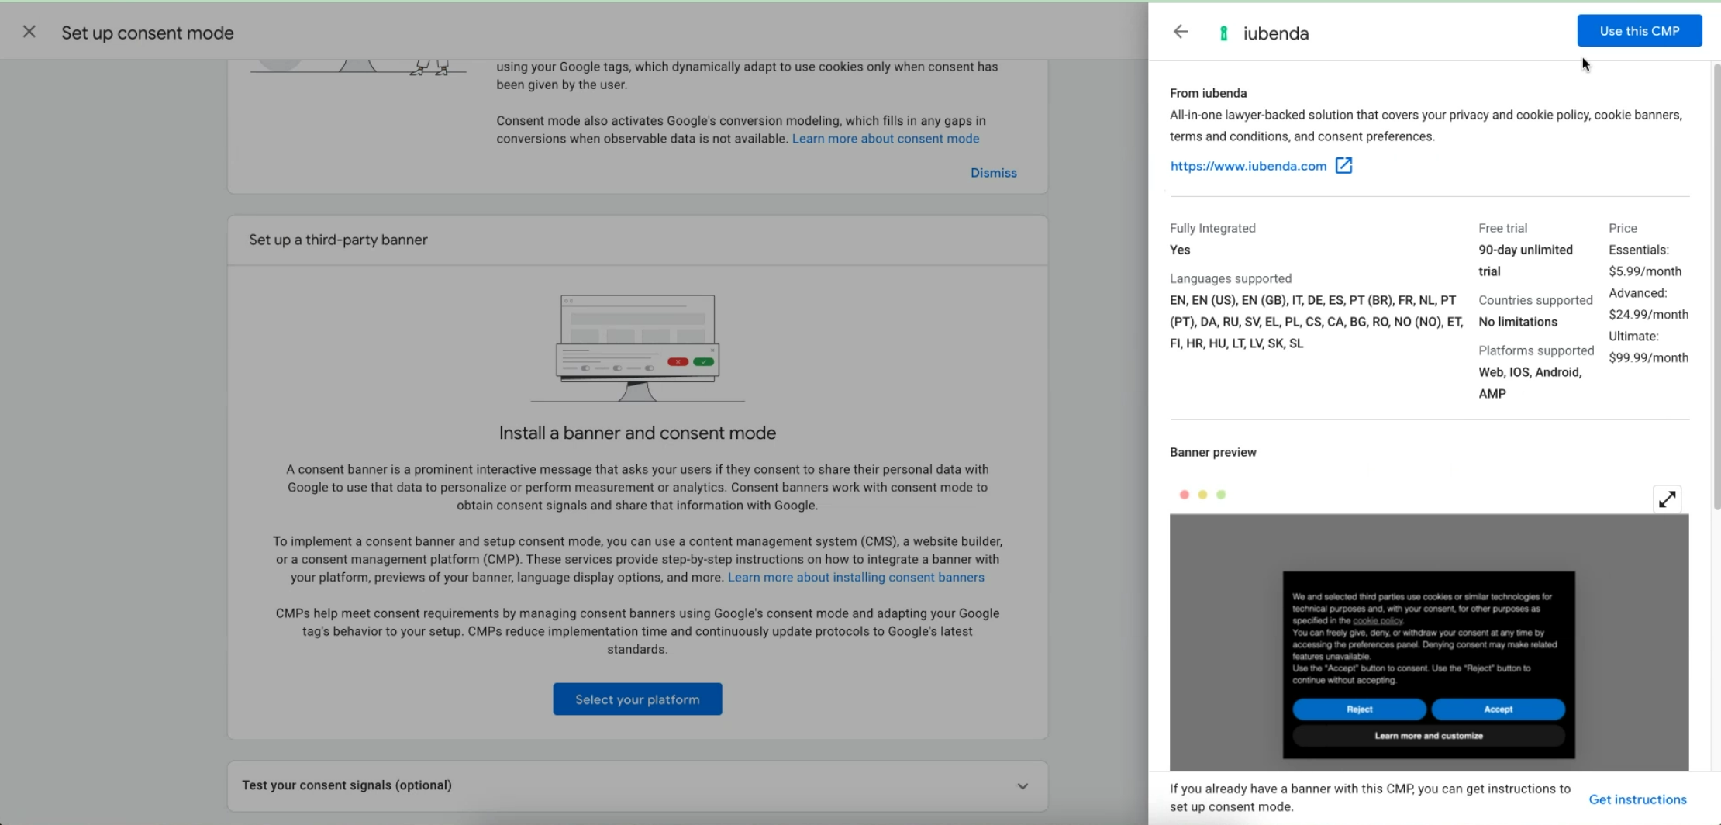
Task: Open Learn more about consent mode
Action: (x=885, y=138)
